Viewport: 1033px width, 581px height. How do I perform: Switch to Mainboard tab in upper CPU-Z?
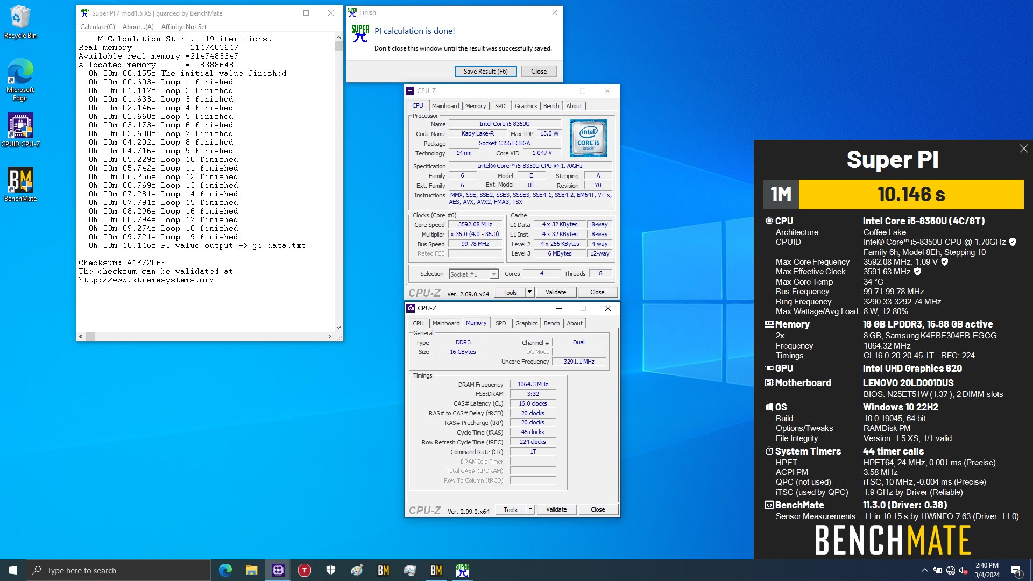[x=445, y=106]
